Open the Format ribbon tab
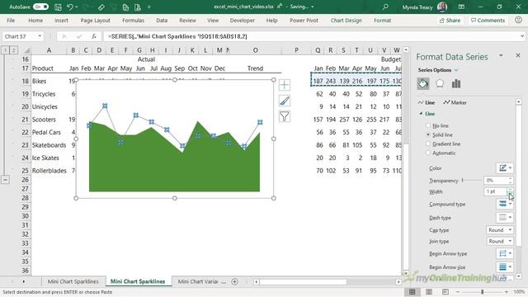The height and width of the screenshot is (297, 528). point(383,20)
